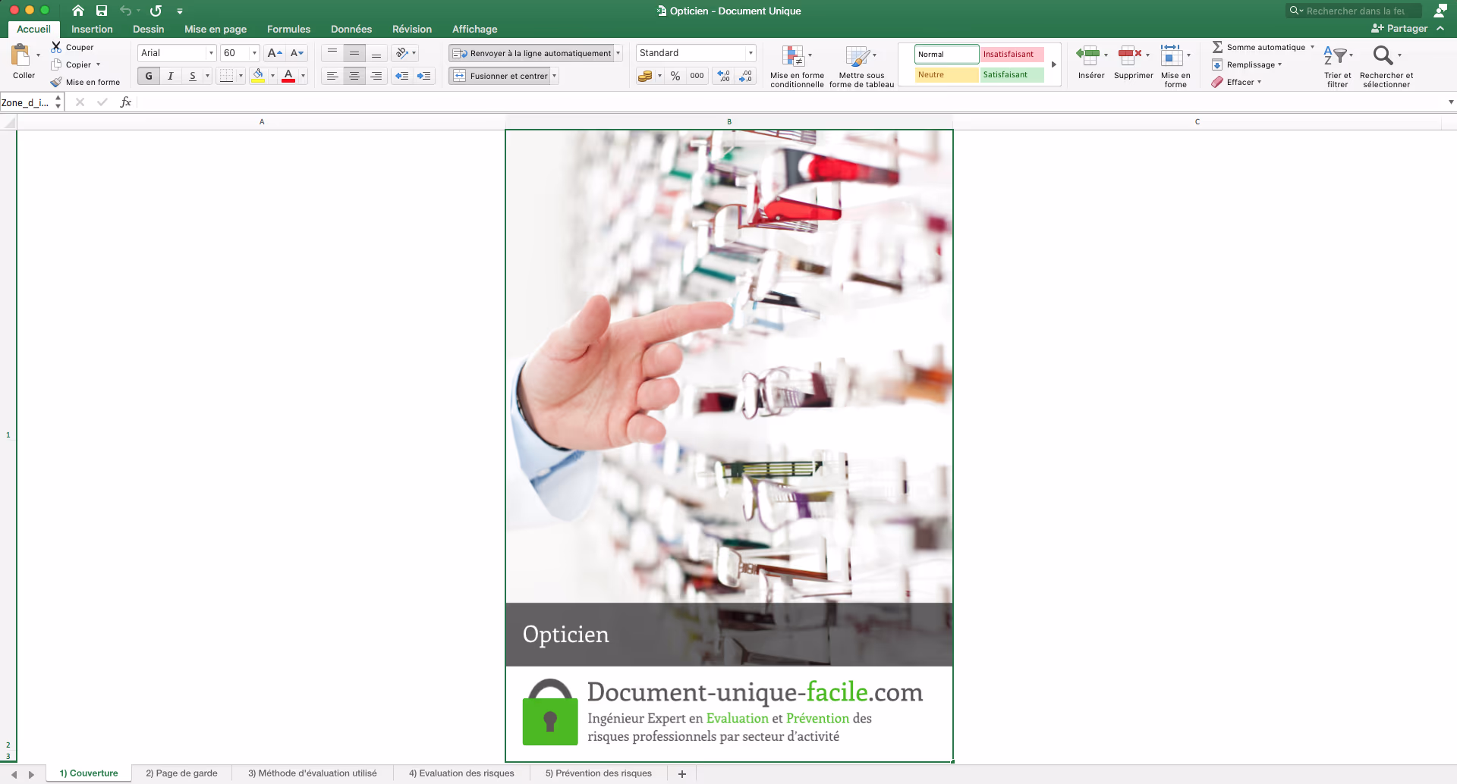Viewport: 1457px width, 784px height.
Task: Click the Redo arrow icon
Action: [156, 11]
